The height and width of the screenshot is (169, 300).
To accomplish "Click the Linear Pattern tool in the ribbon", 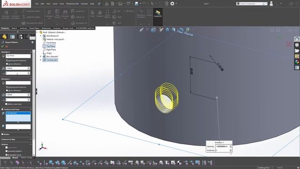I will pos(107,14).
